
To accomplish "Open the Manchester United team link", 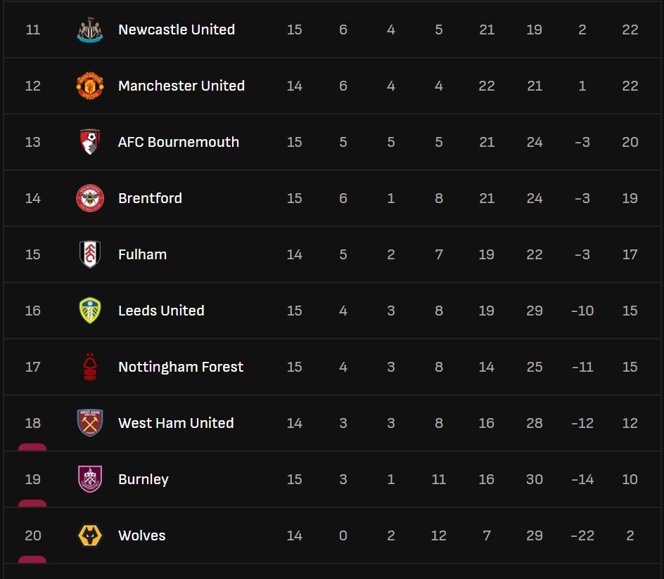I will (181, 86).
